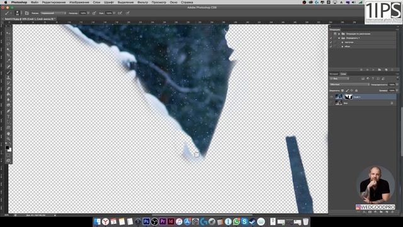The image size is (403, 227).
Task: Switch to the История tab
Action: point(334,74)
